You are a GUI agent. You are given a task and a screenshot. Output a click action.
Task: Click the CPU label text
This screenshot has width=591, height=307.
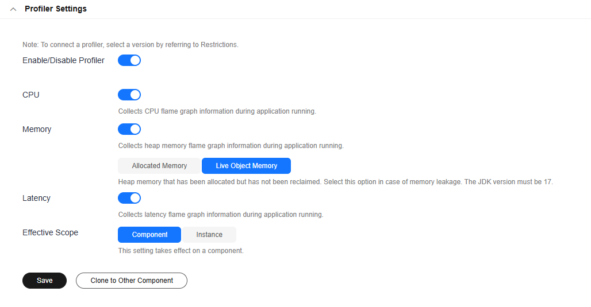coord(31,95)
